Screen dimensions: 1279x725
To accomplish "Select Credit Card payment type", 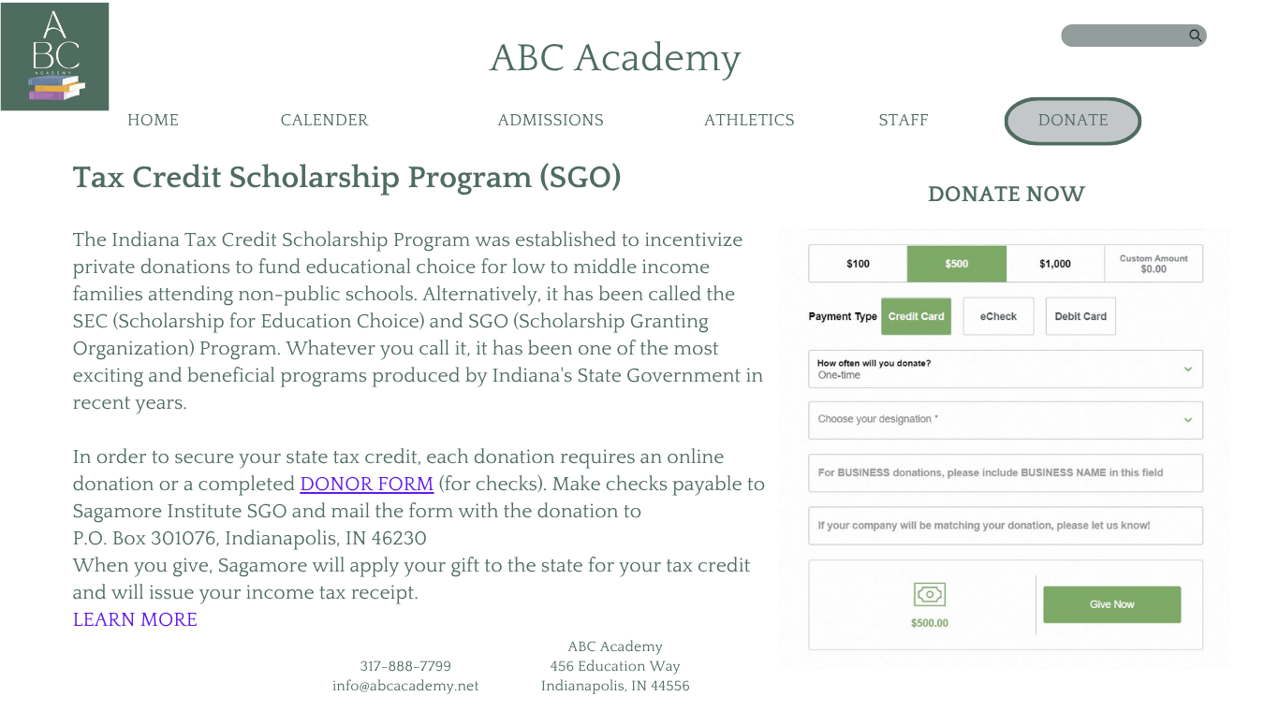I will [x=916, y=316].
